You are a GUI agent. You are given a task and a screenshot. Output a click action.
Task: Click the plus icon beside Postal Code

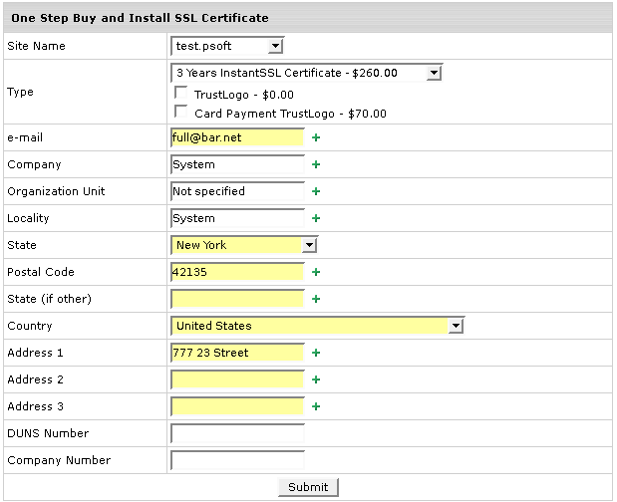[x=316, y=272]
